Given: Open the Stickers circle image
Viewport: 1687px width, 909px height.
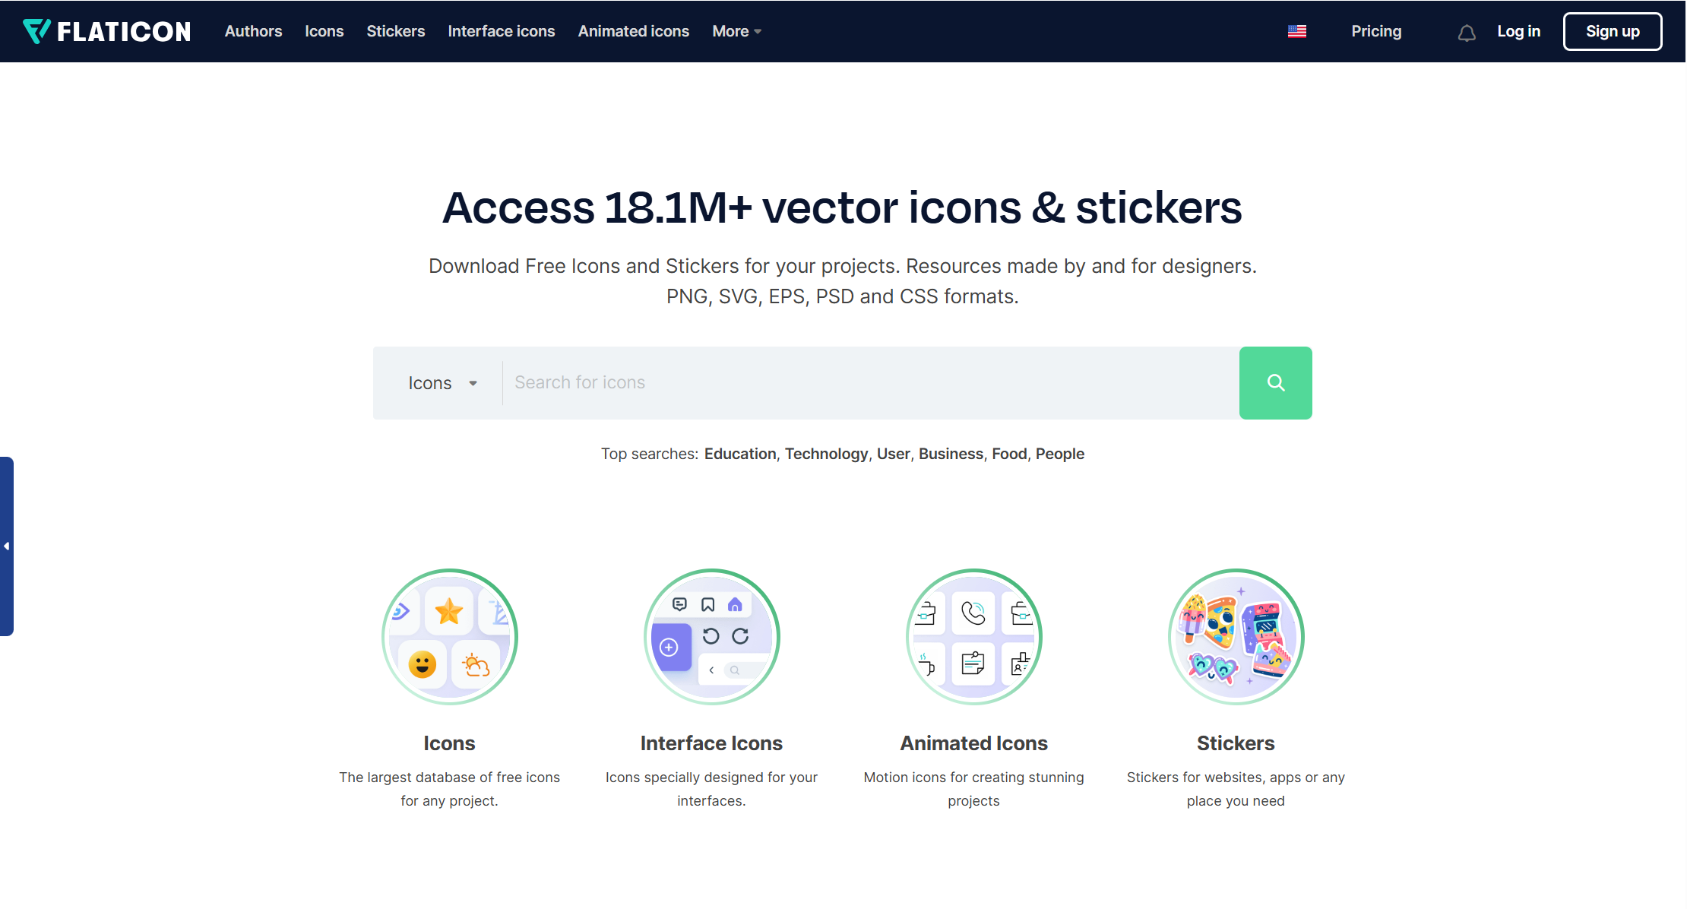Looking at the screenshot, I should [x=1236, y=636].
